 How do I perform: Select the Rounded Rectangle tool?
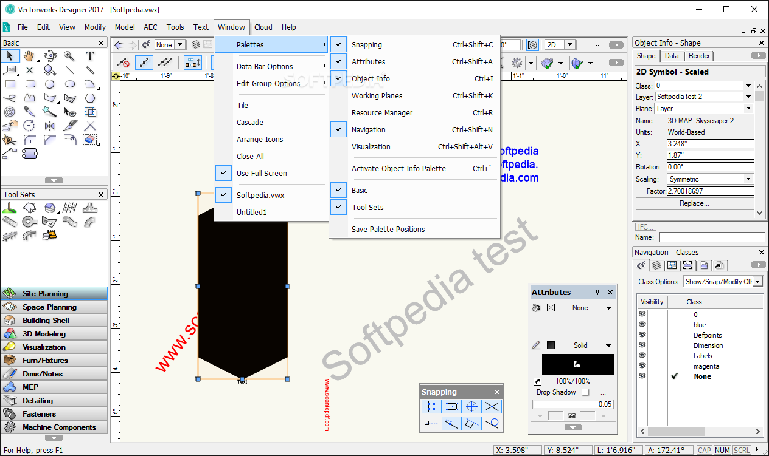click(x=29, y=84)
